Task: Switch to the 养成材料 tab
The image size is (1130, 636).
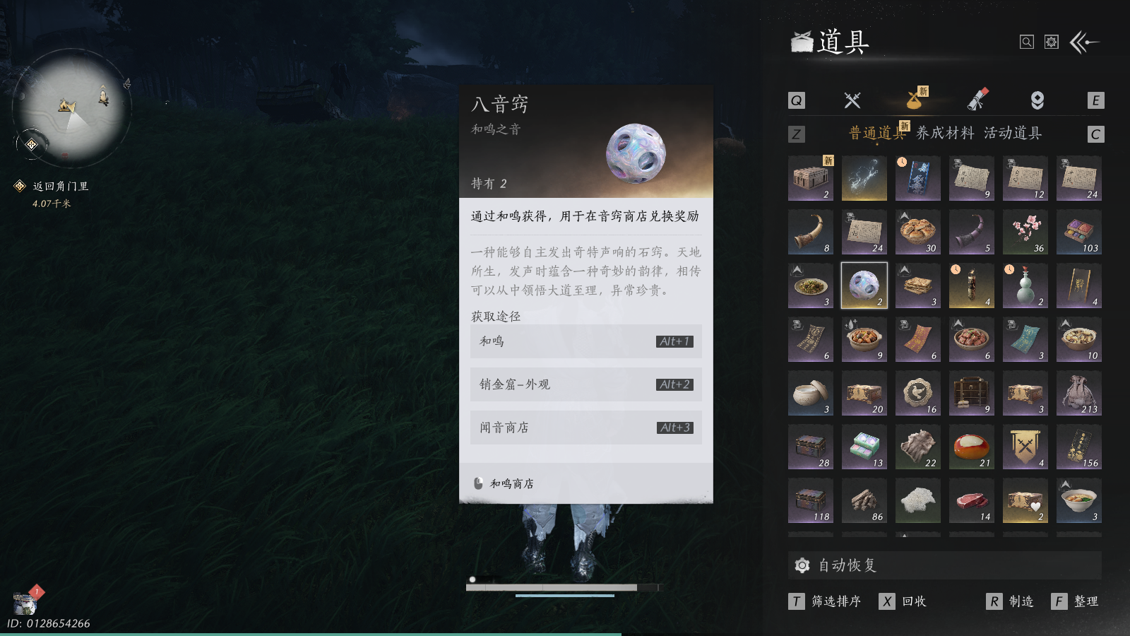Action: [945, 133]
